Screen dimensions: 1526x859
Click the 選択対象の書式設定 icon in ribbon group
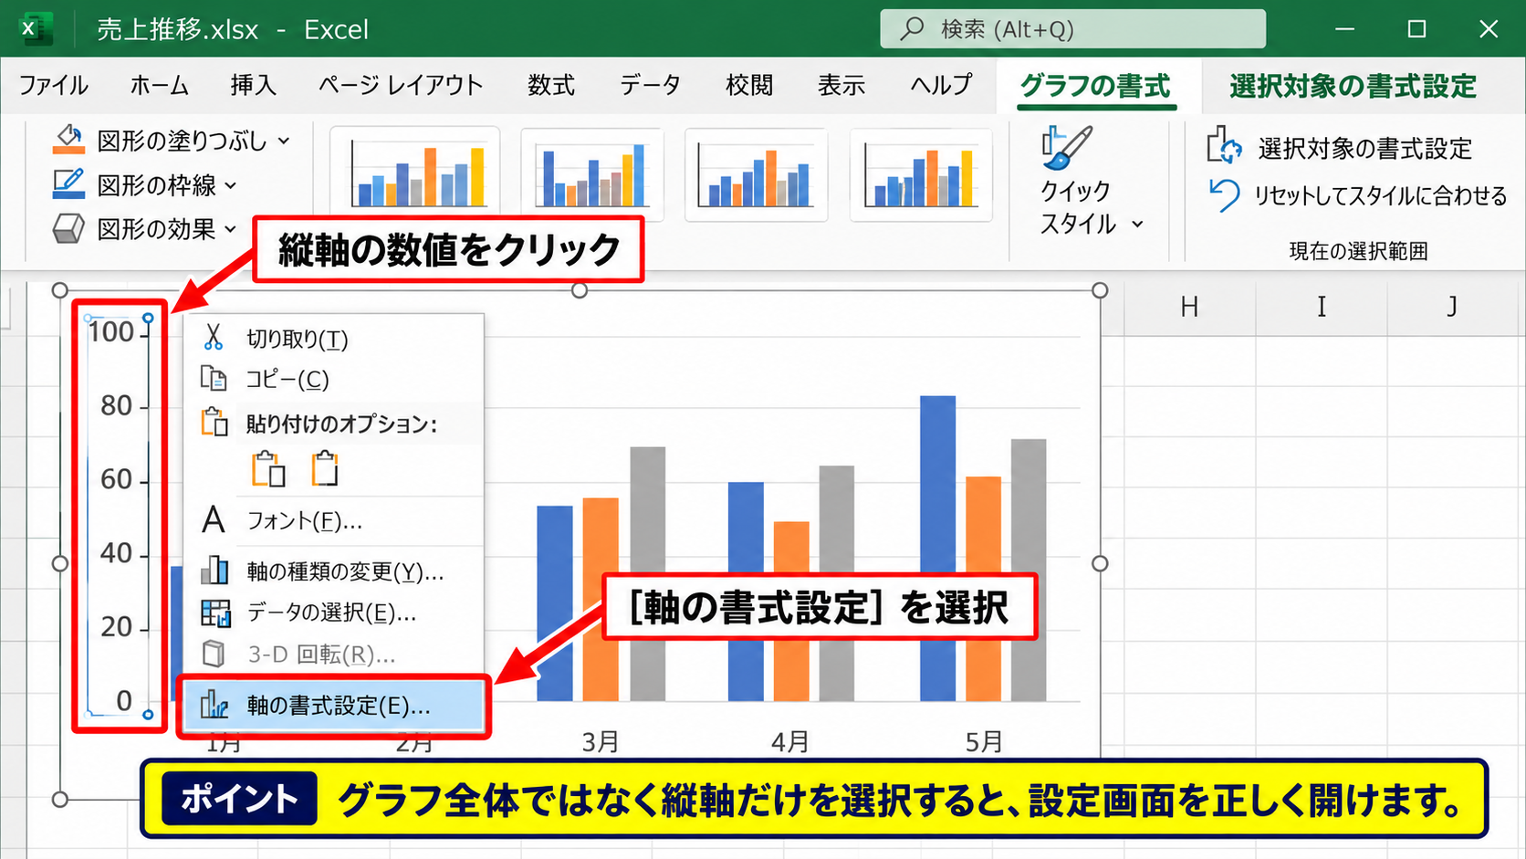tap(1224, 146)
